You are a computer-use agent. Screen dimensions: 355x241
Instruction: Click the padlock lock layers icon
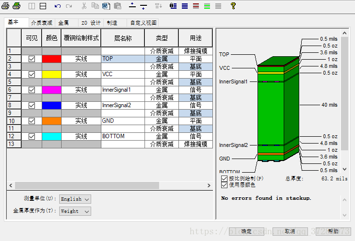coord(173,6)
